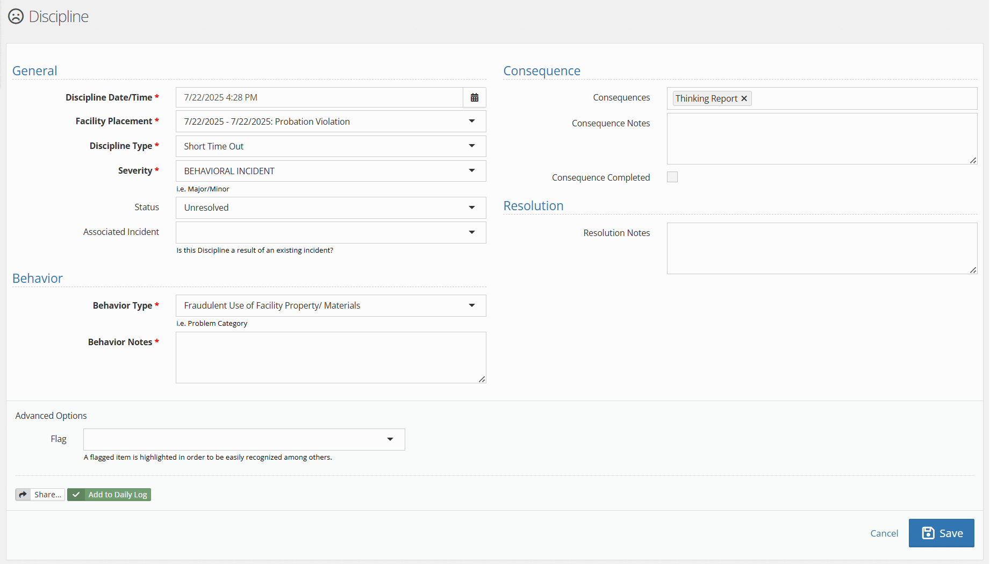
Task: Click the Add to Daily Log button
Action: tap(109, 495)
